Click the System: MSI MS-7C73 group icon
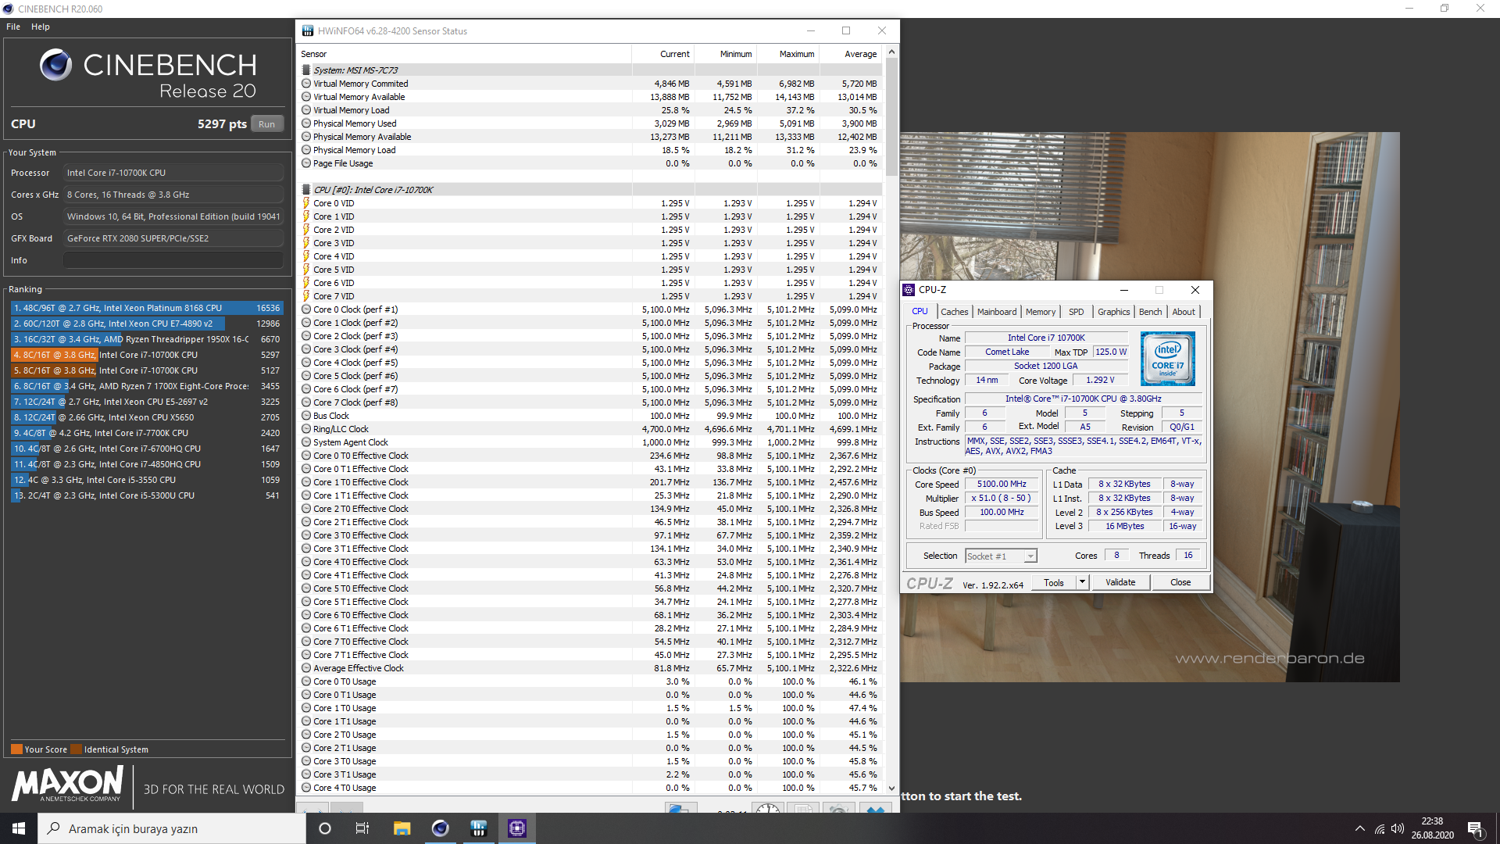This screenshot has height=844, width=1500. (306, 70)
